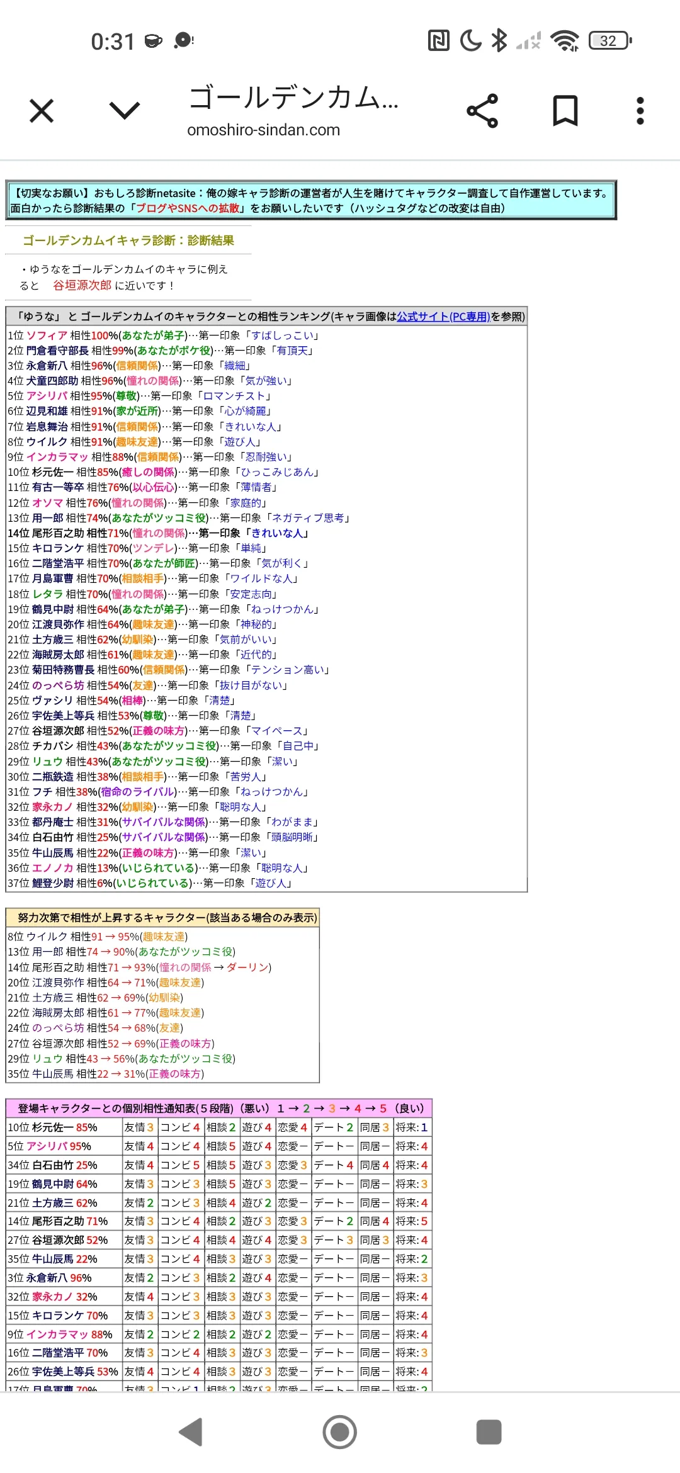
Task: Tap コンビ5 cell in 白石由竹 row
Action: (x=180, y=1165)
